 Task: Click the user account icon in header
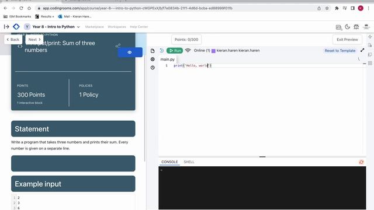[x=366, y=27]
